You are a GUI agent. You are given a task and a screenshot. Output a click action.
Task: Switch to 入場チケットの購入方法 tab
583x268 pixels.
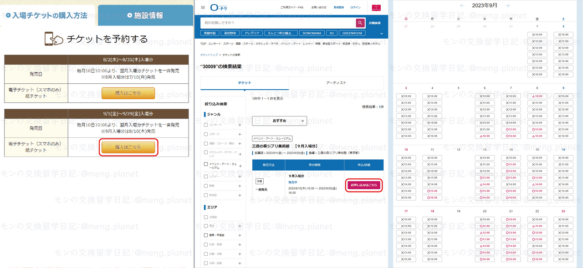(47, 15)
